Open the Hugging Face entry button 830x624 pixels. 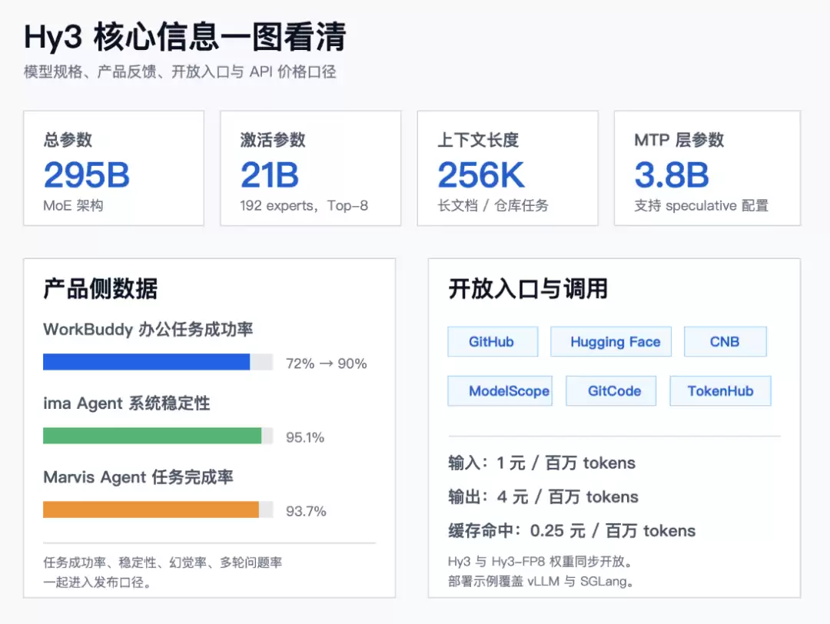(x=611, y=341)
